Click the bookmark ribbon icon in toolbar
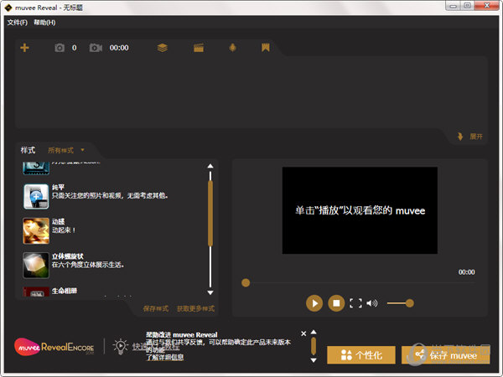 (265, 48)
